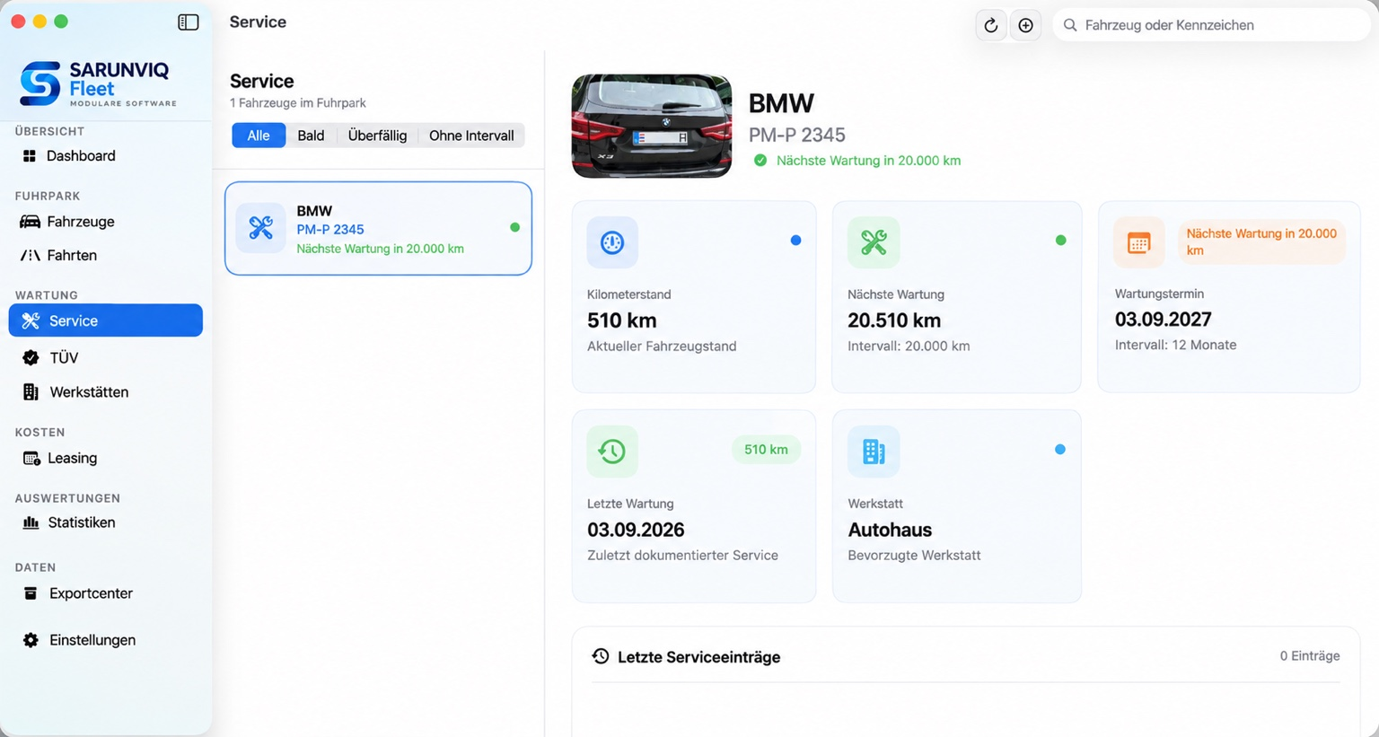The image size is (1379, 737).
Task: Click the TÜV checkmark seal icon
Action: coord(31,357)
